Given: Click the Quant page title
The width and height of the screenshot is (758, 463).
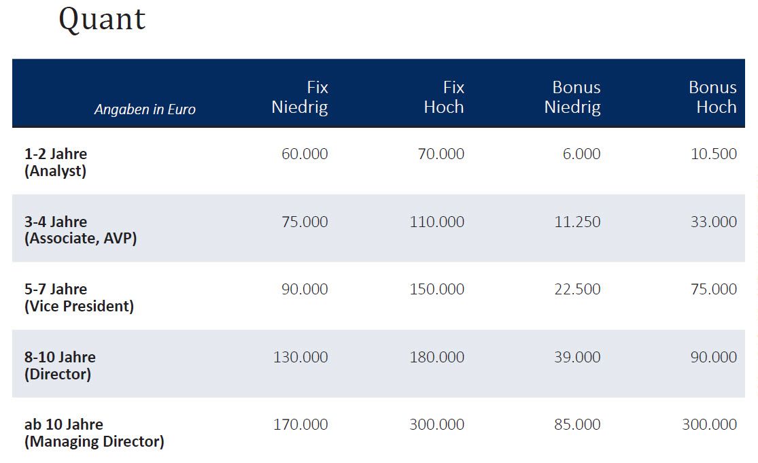Looking at the screenshot, I should tap(102, 19).
